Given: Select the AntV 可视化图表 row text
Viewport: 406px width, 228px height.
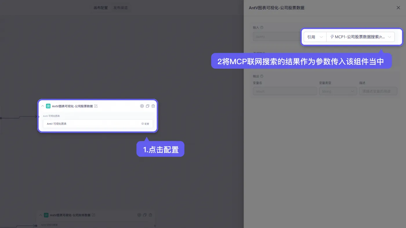Looking at the screenshot, I should coord(57,124).
